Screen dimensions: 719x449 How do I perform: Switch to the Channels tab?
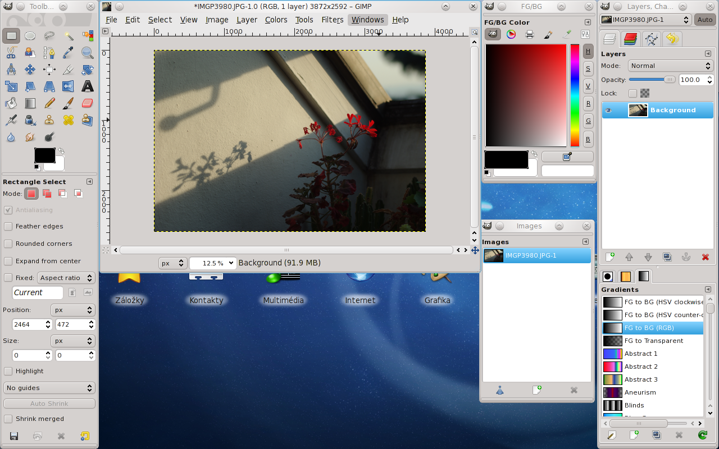tap(631, 39)
